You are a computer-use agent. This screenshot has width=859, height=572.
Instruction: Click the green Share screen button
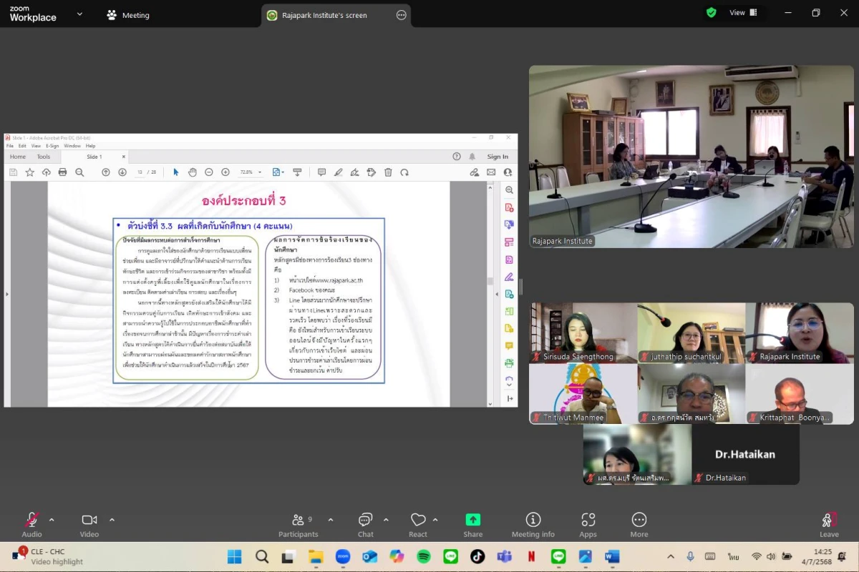point(472,524)
